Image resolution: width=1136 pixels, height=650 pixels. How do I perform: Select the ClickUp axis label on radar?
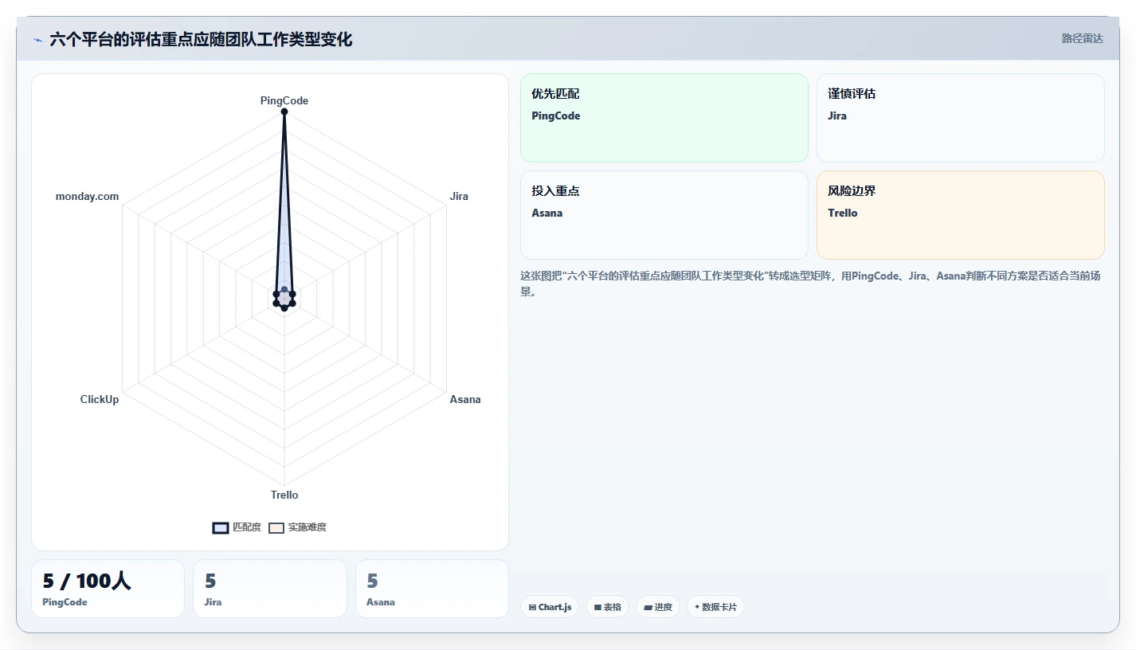pyautogui.click(x=100, y=399)
